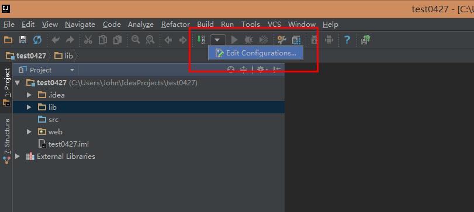Open the Run menu
The image size is (474, 212).
click(227, 25)
